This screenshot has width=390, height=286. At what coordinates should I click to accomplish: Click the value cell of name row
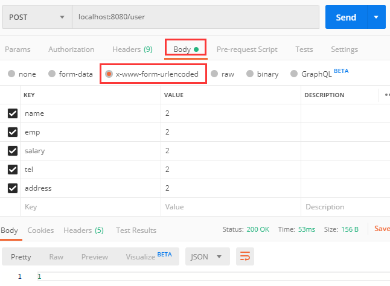[x=231, y=113]
